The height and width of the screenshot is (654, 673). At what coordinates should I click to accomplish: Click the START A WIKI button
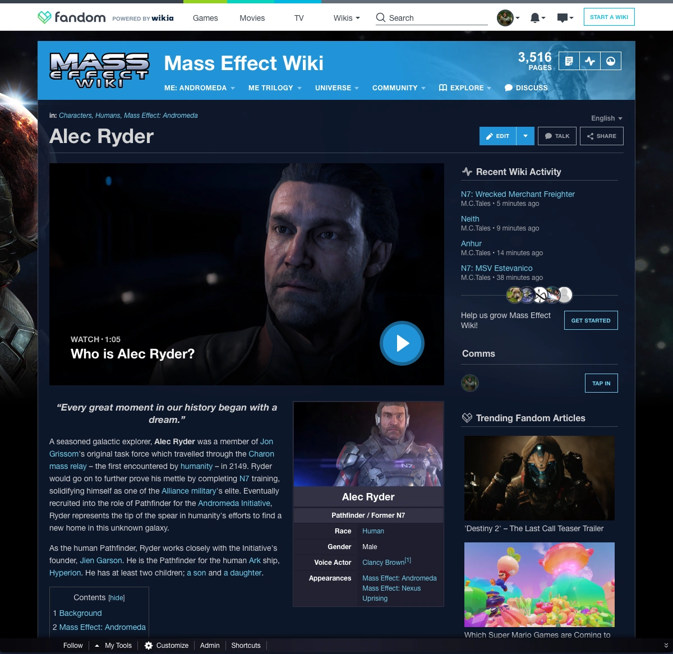[609, 17]
